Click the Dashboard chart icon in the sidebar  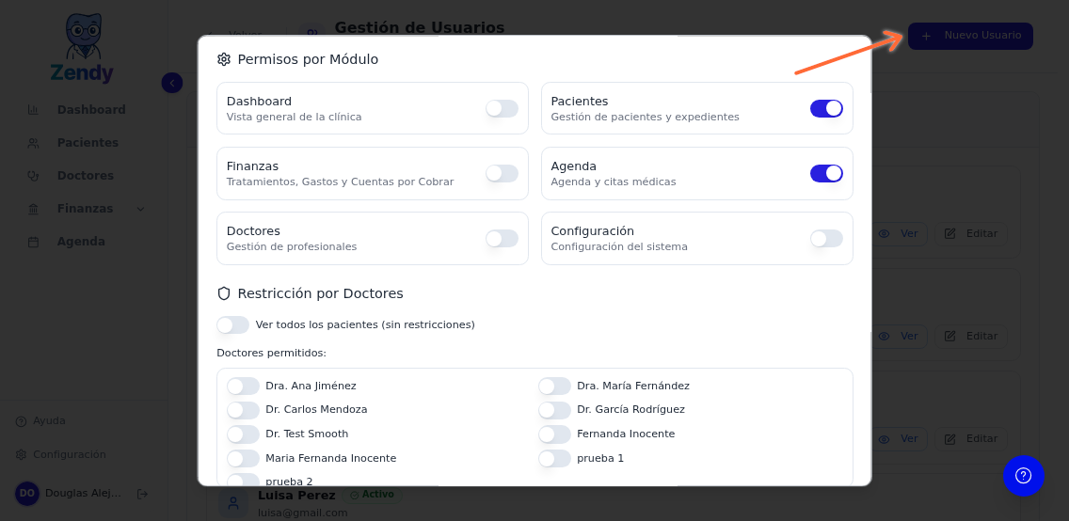point(33,110)
